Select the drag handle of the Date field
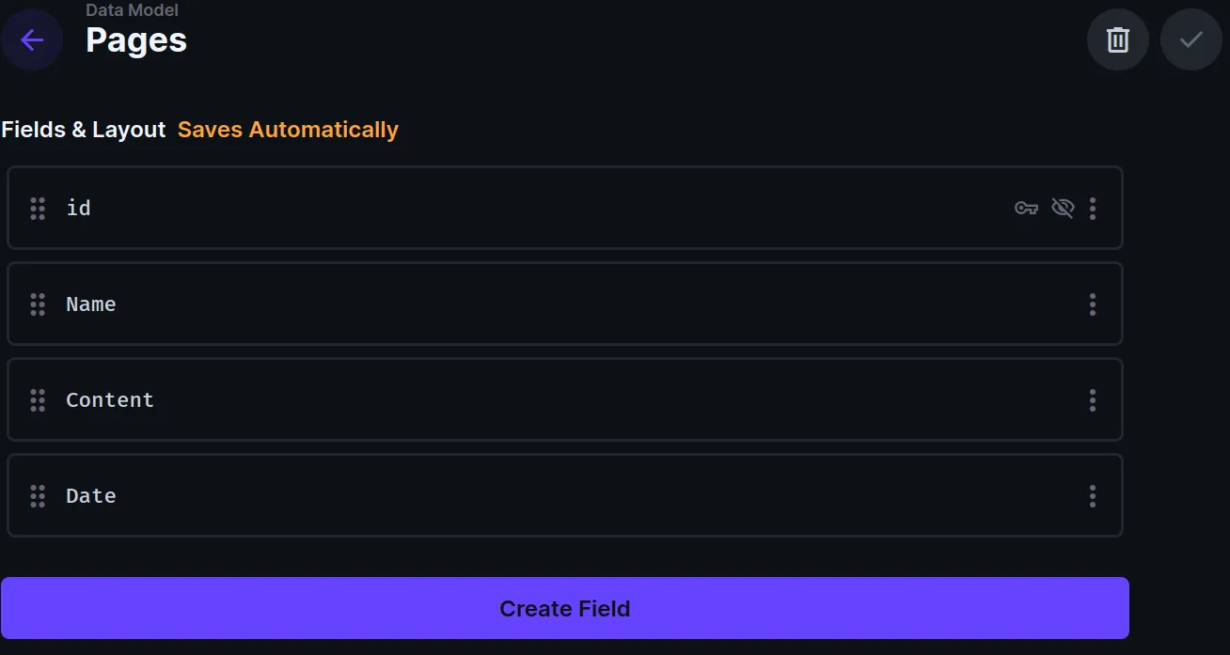Screen dimensions: 1230x655 38,495
